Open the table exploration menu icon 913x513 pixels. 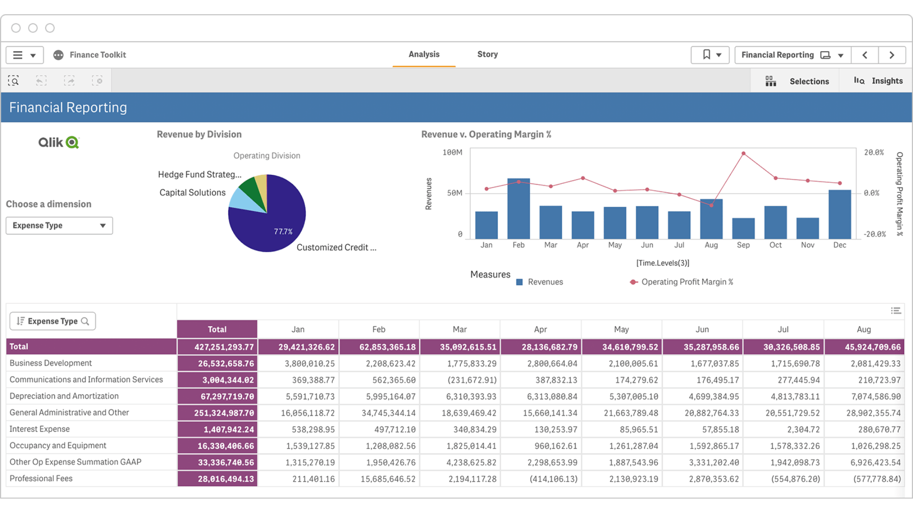point(896,311)
